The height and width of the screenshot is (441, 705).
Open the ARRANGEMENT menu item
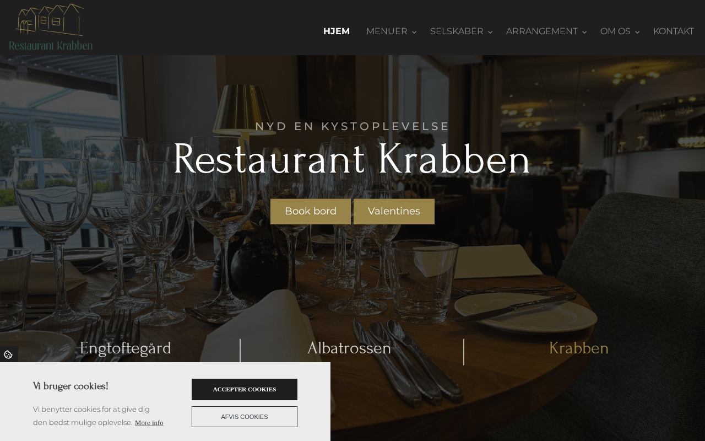coord(542,31)
